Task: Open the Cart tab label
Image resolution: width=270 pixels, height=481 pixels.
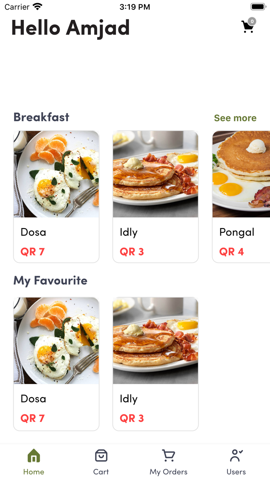Action: 101,472
